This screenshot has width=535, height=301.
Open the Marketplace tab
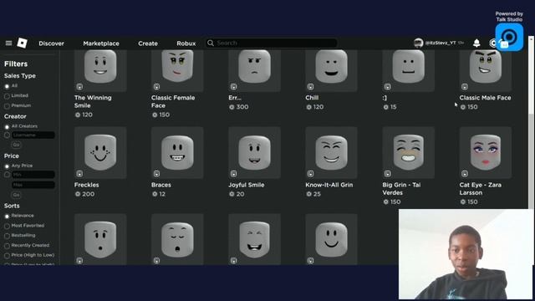101,43
